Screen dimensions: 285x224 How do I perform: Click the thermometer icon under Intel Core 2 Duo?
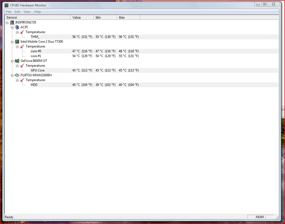22,47
